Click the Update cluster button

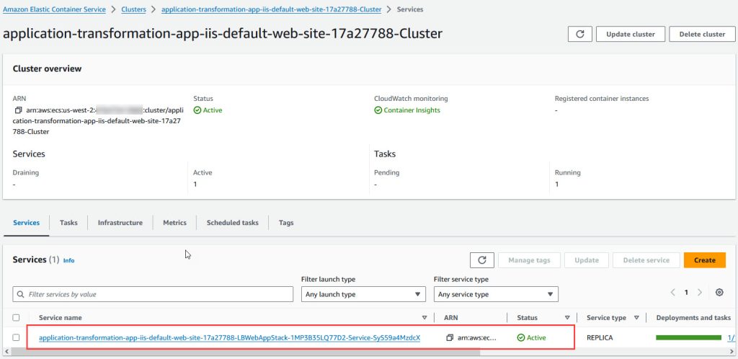[x=631, y=35]
